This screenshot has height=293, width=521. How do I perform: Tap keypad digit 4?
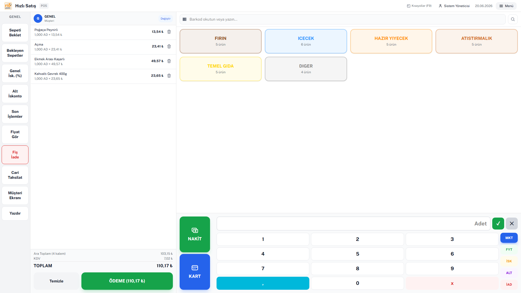click(263, 254)
